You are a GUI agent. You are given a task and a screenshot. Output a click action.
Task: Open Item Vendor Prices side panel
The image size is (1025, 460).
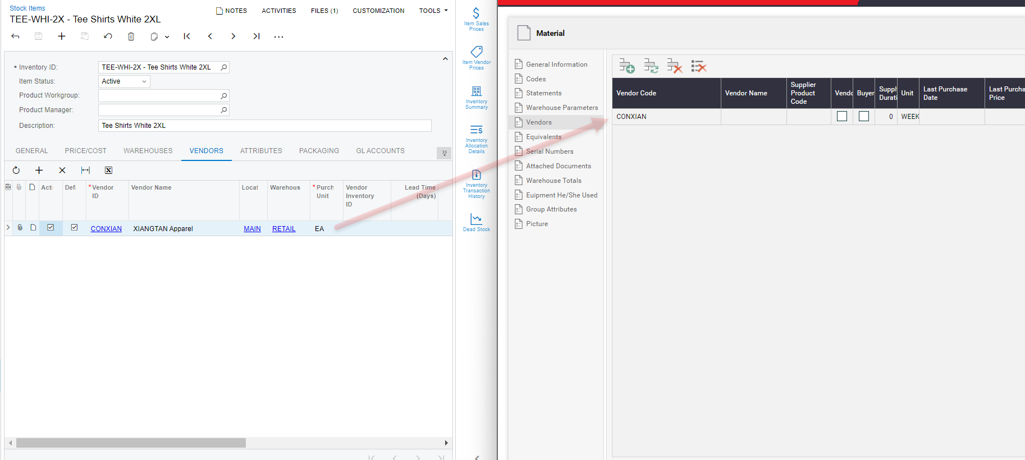pos(476,58)
